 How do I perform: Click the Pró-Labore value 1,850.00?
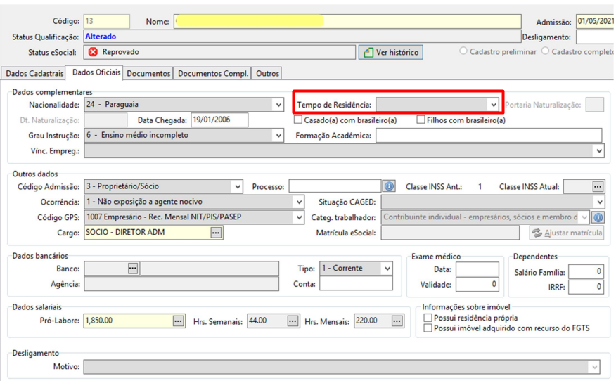point(99,321)
